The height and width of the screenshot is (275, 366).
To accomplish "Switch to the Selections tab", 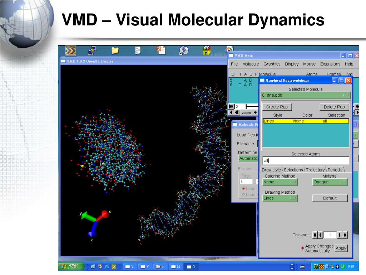I will click(293, 170).
